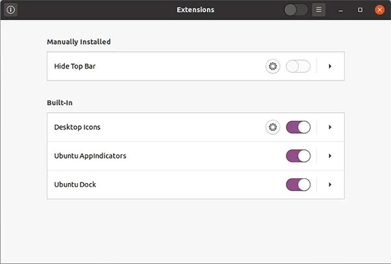The image size is (391, 264).
Task: Close the Extensions window
Action: (380, 10)
